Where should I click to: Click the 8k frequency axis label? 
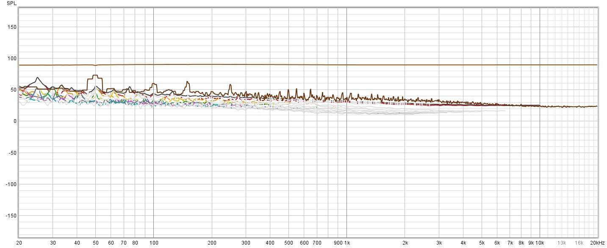[x=521, y=243]
